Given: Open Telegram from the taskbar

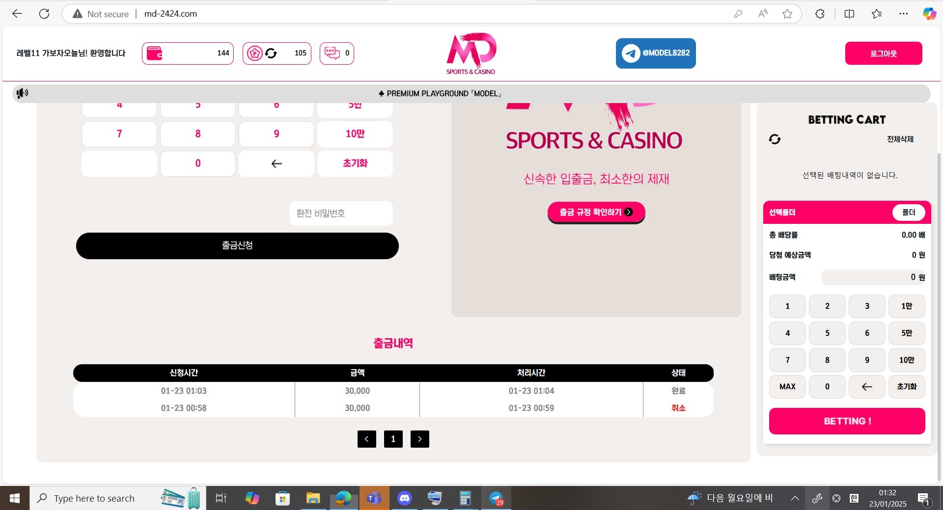Looking at the screenshot, I should coord(496,498).
